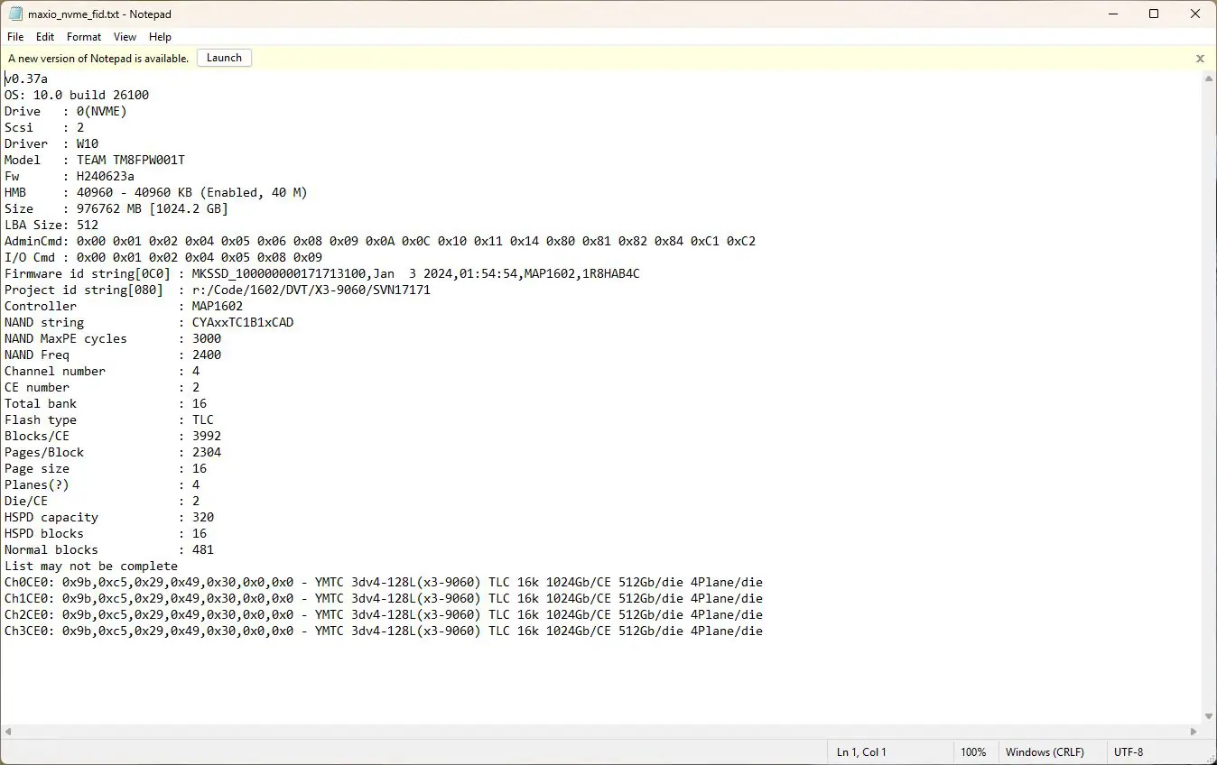Click the Size 976762 MB line
Viewport: 1217px width, 765px height.
point(116,208)
